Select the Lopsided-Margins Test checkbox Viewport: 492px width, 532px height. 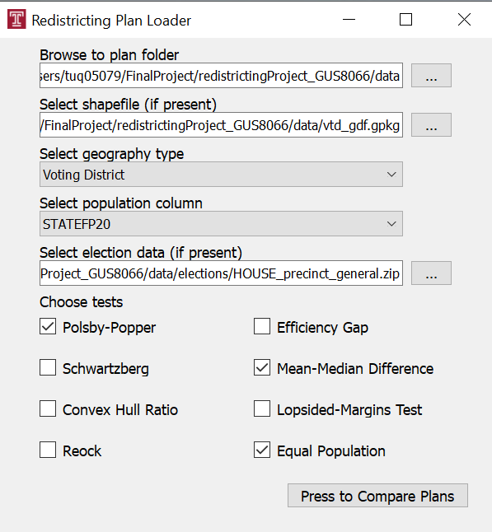pos(262,408)
